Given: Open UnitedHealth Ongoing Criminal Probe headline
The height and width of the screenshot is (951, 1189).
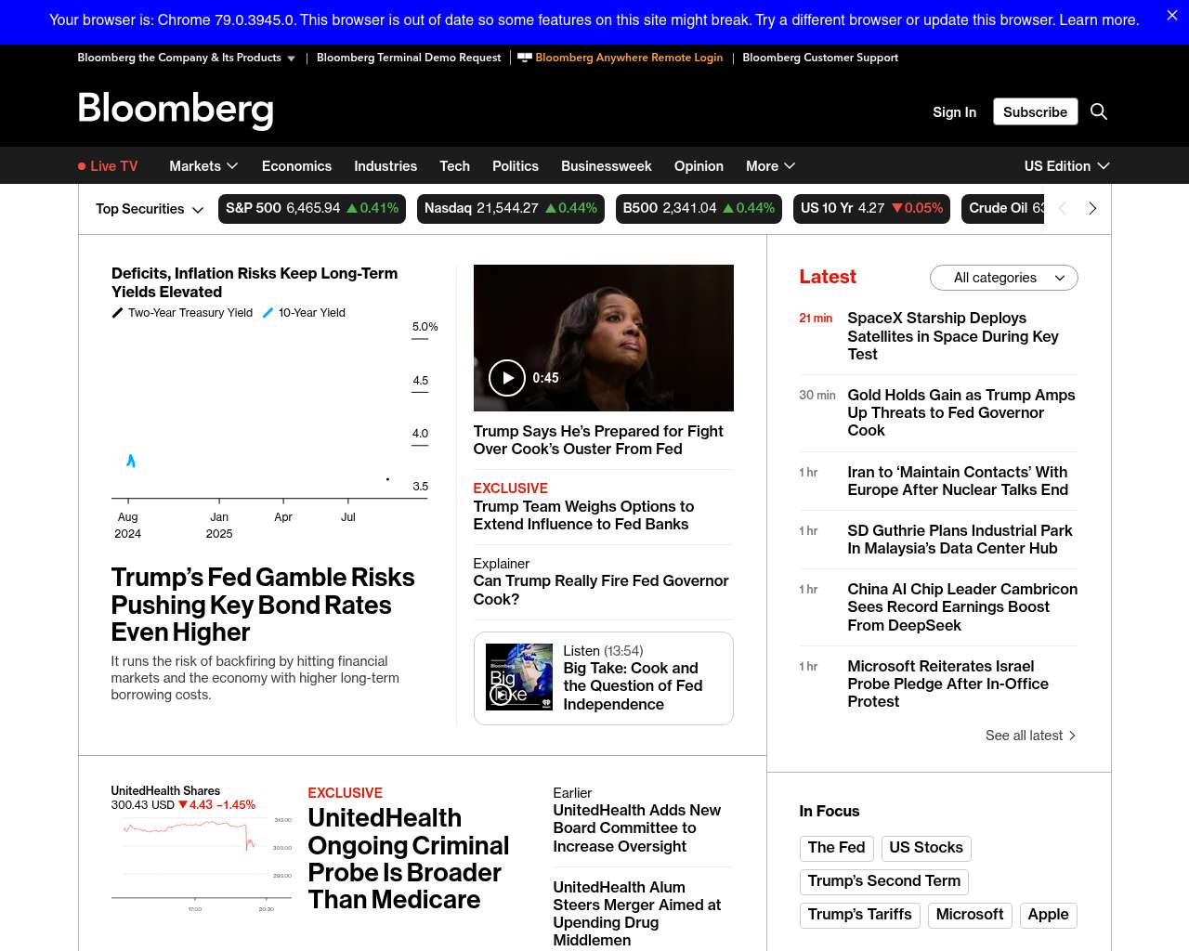Looking at the screenshot, I should click(409, 859).
